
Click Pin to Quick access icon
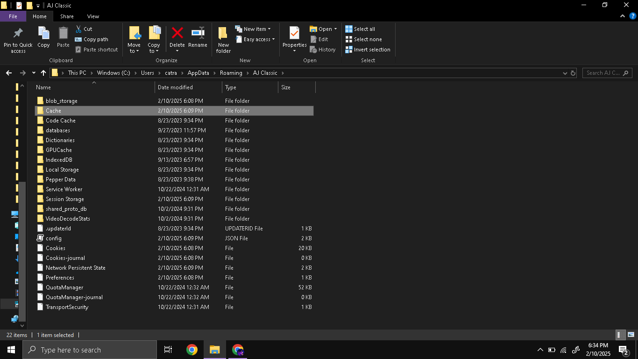tap(18, 33)
